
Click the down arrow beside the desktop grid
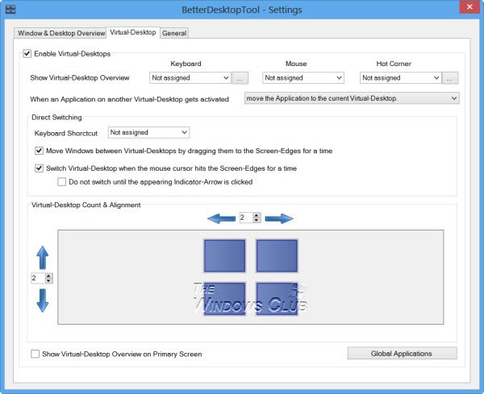click(x=43, y=301)
